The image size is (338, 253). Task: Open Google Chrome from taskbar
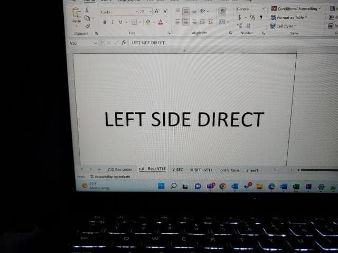222,186
